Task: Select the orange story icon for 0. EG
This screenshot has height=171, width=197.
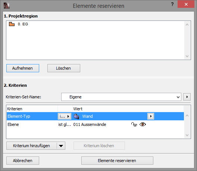Action: 12,24
